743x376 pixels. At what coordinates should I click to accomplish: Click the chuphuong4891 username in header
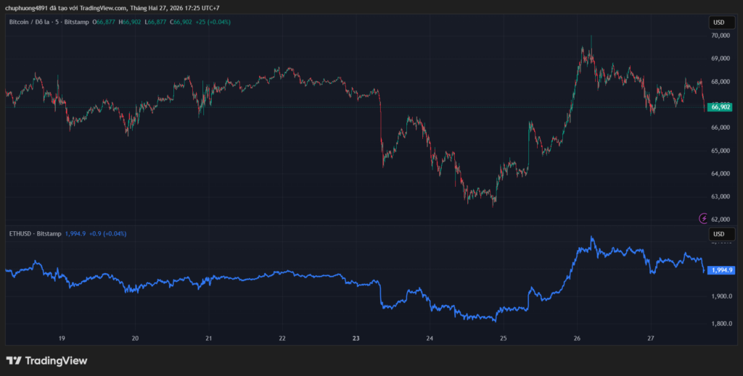coord(26,8)
